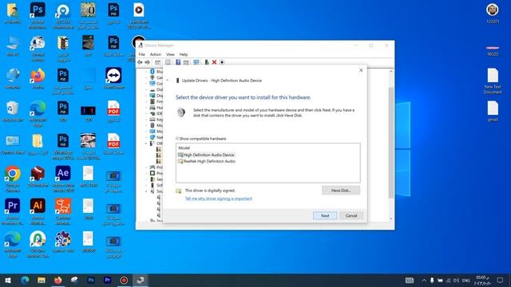Collapse the Other devices category

(x=146, y=143)
